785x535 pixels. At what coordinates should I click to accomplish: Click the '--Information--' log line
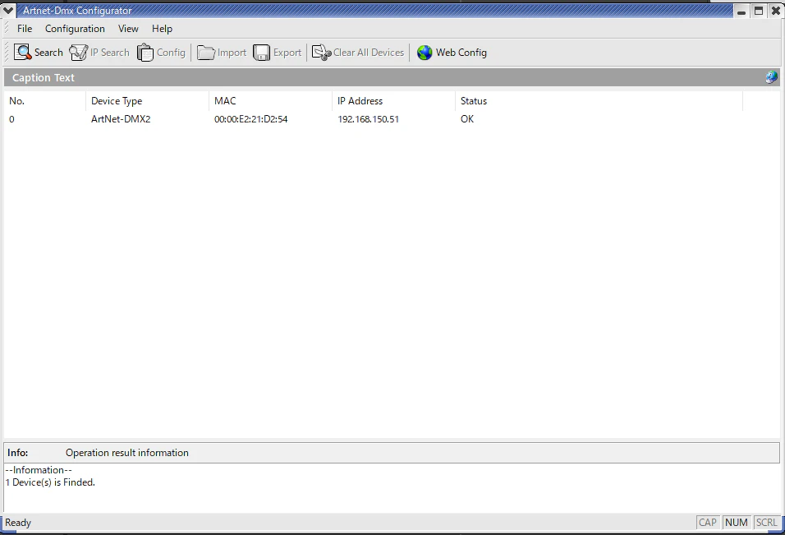tap(39, 470)
